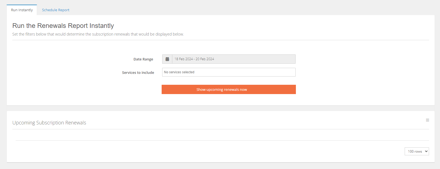Viewport: 440px width, 169px height.
Task: Click the Date Range label
Action: (143, 59)
